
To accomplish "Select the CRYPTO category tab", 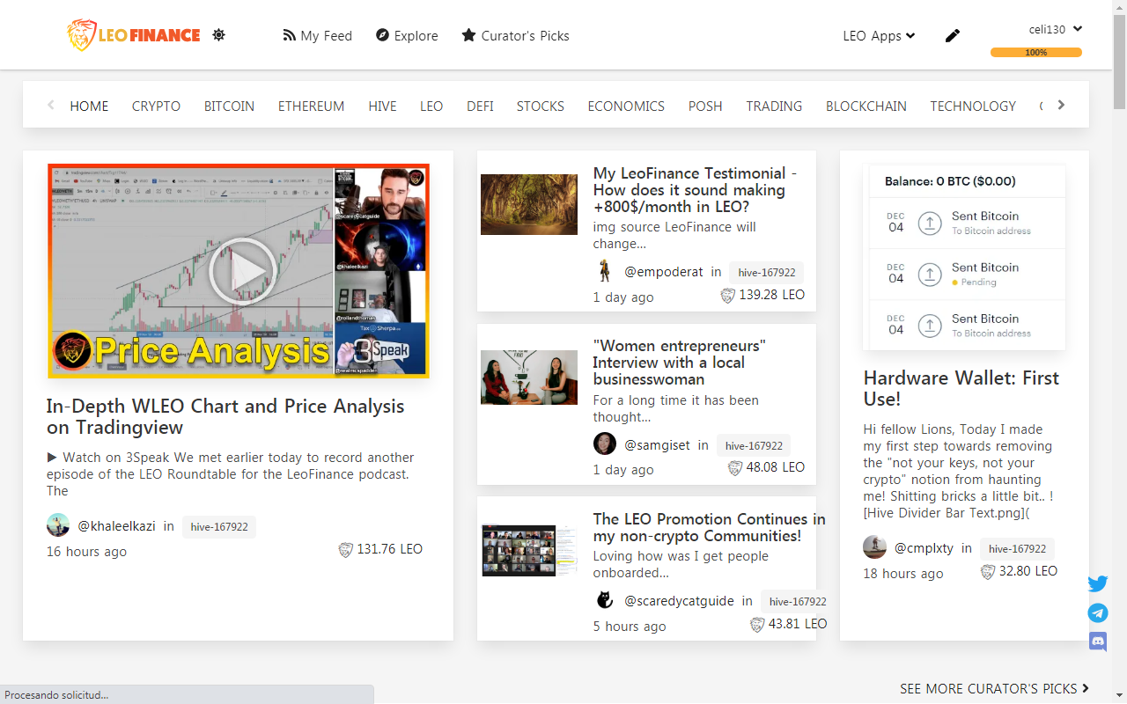I will point(156,106).
